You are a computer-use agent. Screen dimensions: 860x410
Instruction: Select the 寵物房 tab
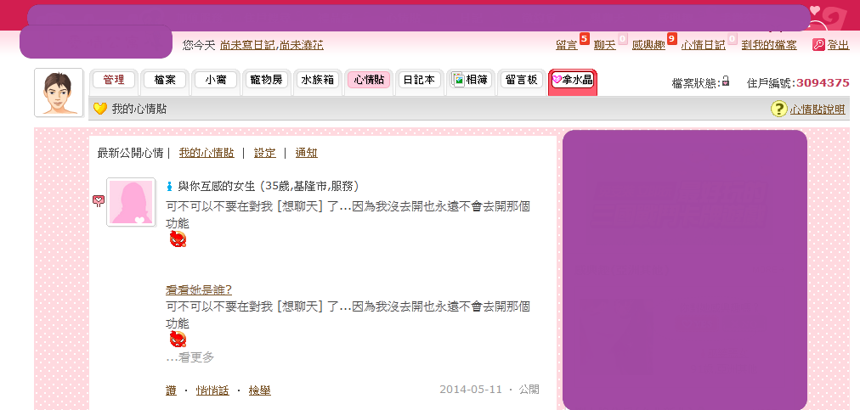pyautogui.click(x=266, y=80)
